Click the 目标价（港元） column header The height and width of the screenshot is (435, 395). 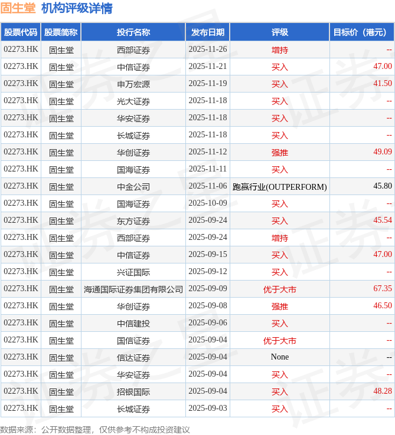tap(362, 32)
